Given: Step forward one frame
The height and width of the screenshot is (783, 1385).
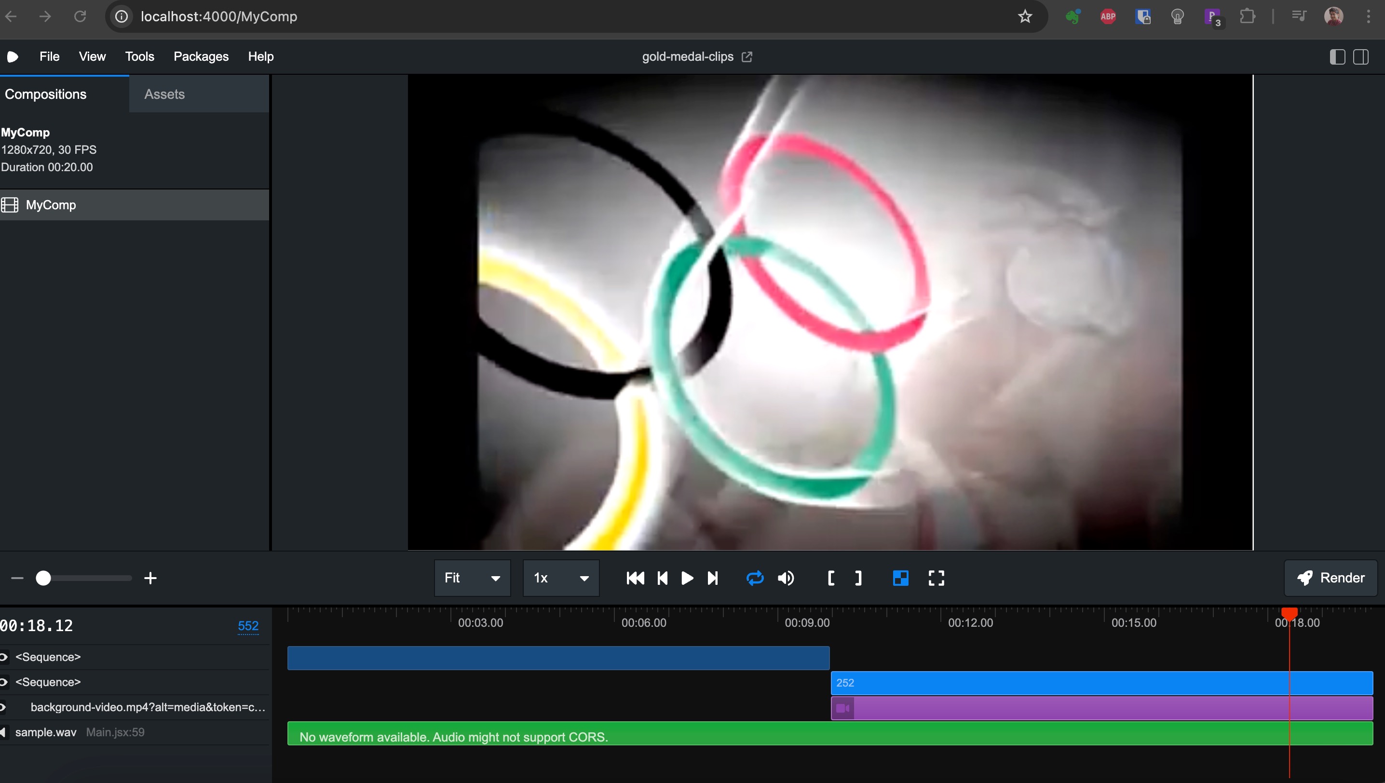Looking at the screenshot, I should click(713, 578).
